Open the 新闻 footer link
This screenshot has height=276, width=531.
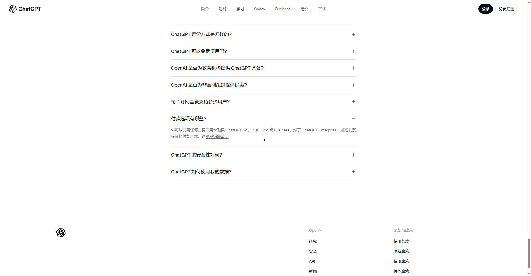[313, 271]
